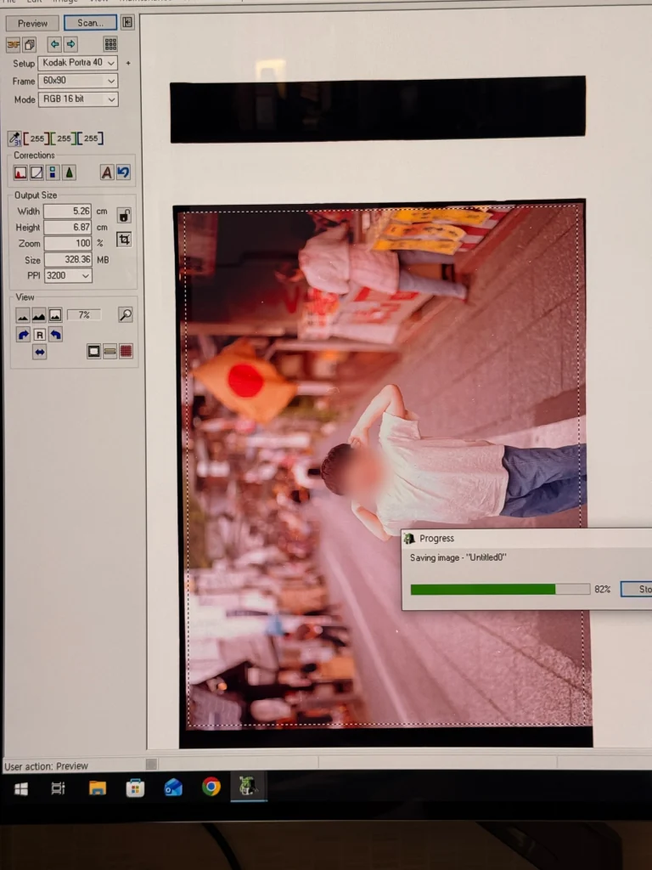
Task: Rotate image counterclockwise with blue arrow
Action: point(55,335)
